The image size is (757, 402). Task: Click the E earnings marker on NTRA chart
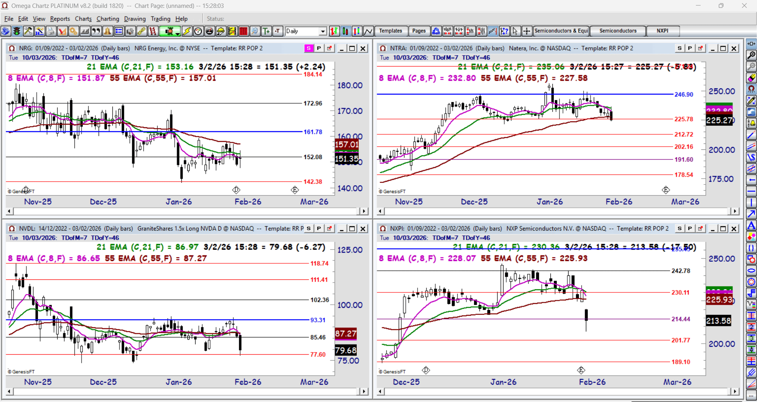coord(666,190)
